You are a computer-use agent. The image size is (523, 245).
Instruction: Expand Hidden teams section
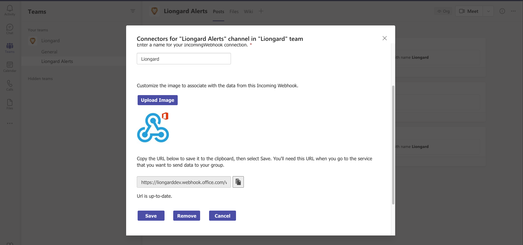pyautogui.click(x=40, y=79)
